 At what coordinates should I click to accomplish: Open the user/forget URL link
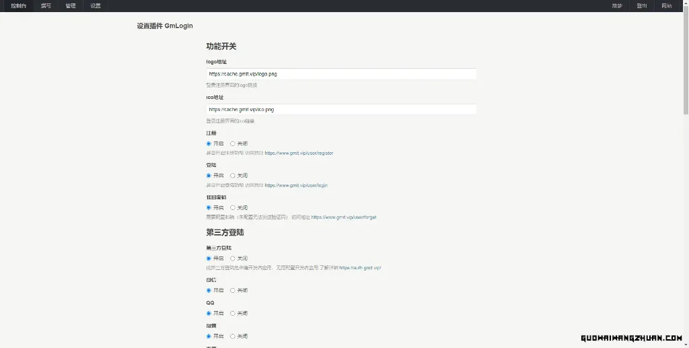click(x=344, y=217)
